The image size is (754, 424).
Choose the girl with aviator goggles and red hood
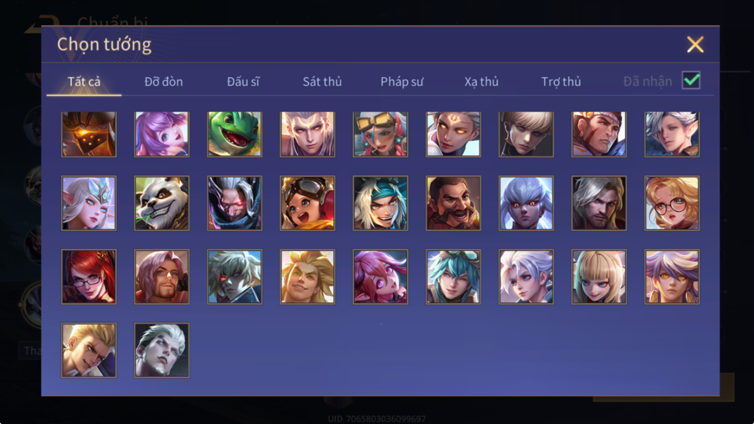tap(307, 203)
